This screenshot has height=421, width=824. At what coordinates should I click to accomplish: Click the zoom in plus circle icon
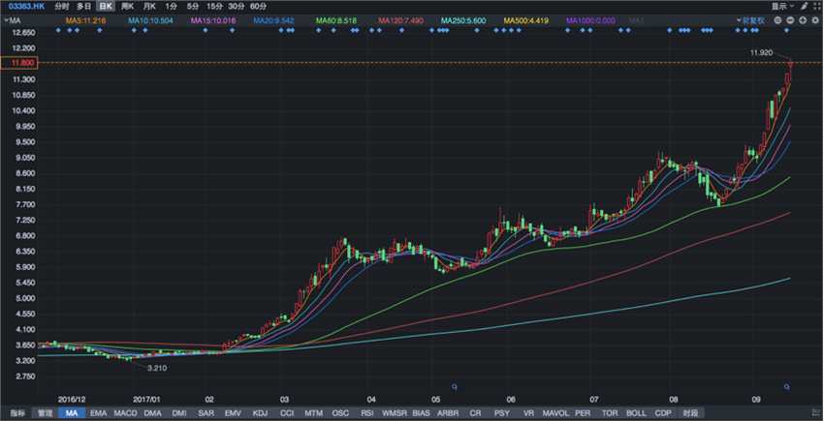click(803, 20)
